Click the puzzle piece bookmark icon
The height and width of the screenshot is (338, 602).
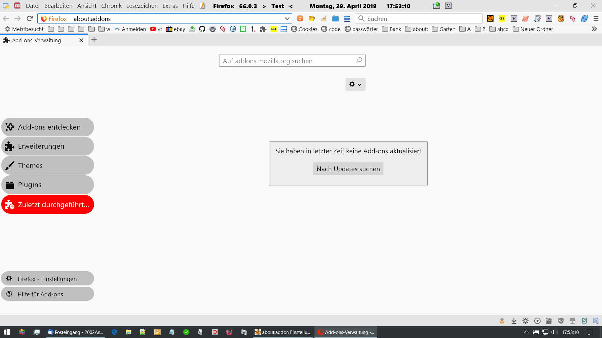click(x=263, y=29)
